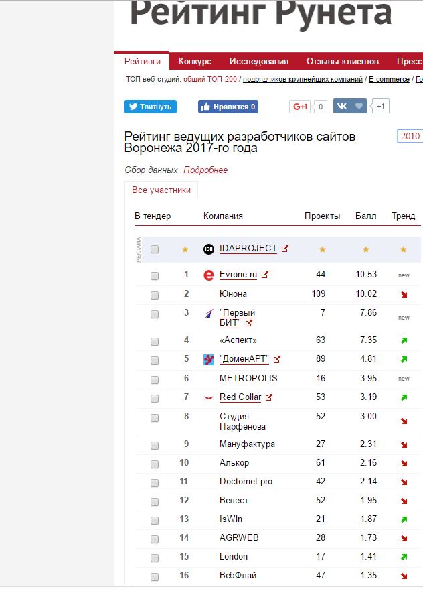The height and width of the screenshot is (591, 423).
Task: Select checkbox for Студия Парфенова
Action: (155, 417)
